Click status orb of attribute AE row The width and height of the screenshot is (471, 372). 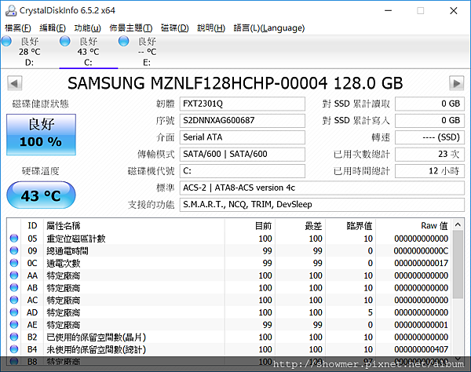pyautogui.click(x=14, y=325)
